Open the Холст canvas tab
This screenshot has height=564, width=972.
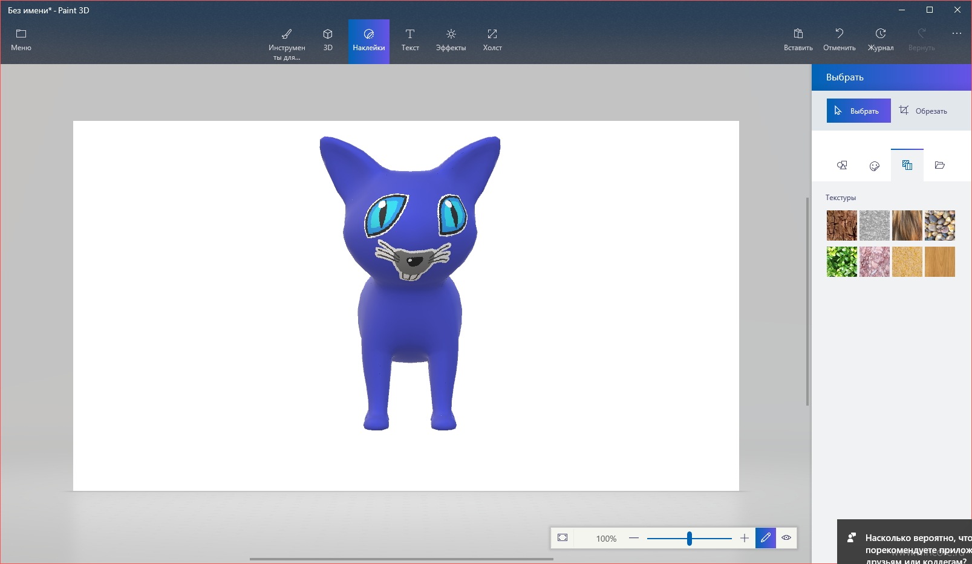pos(492,41)
